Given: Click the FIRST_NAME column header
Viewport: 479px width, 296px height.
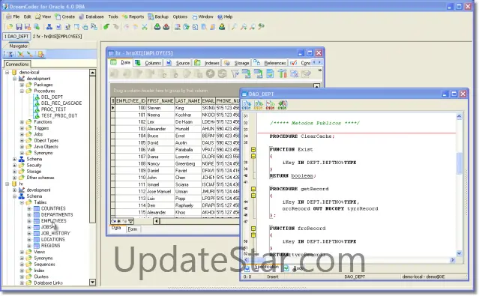Looking at the screenshot, I should [160, 101].
